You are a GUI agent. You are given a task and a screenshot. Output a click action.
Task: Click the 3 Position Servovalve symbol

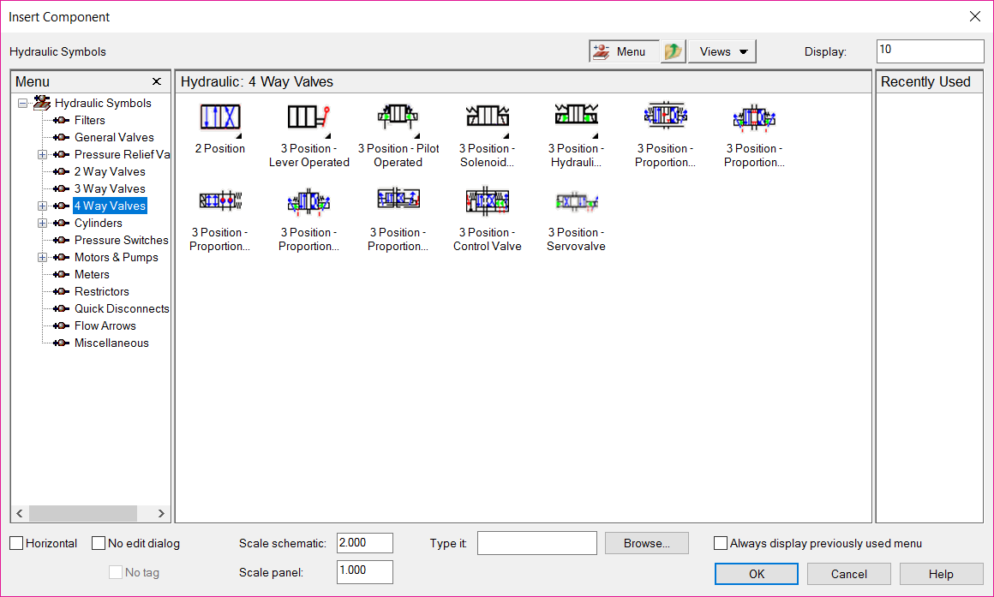coord(576,202)
